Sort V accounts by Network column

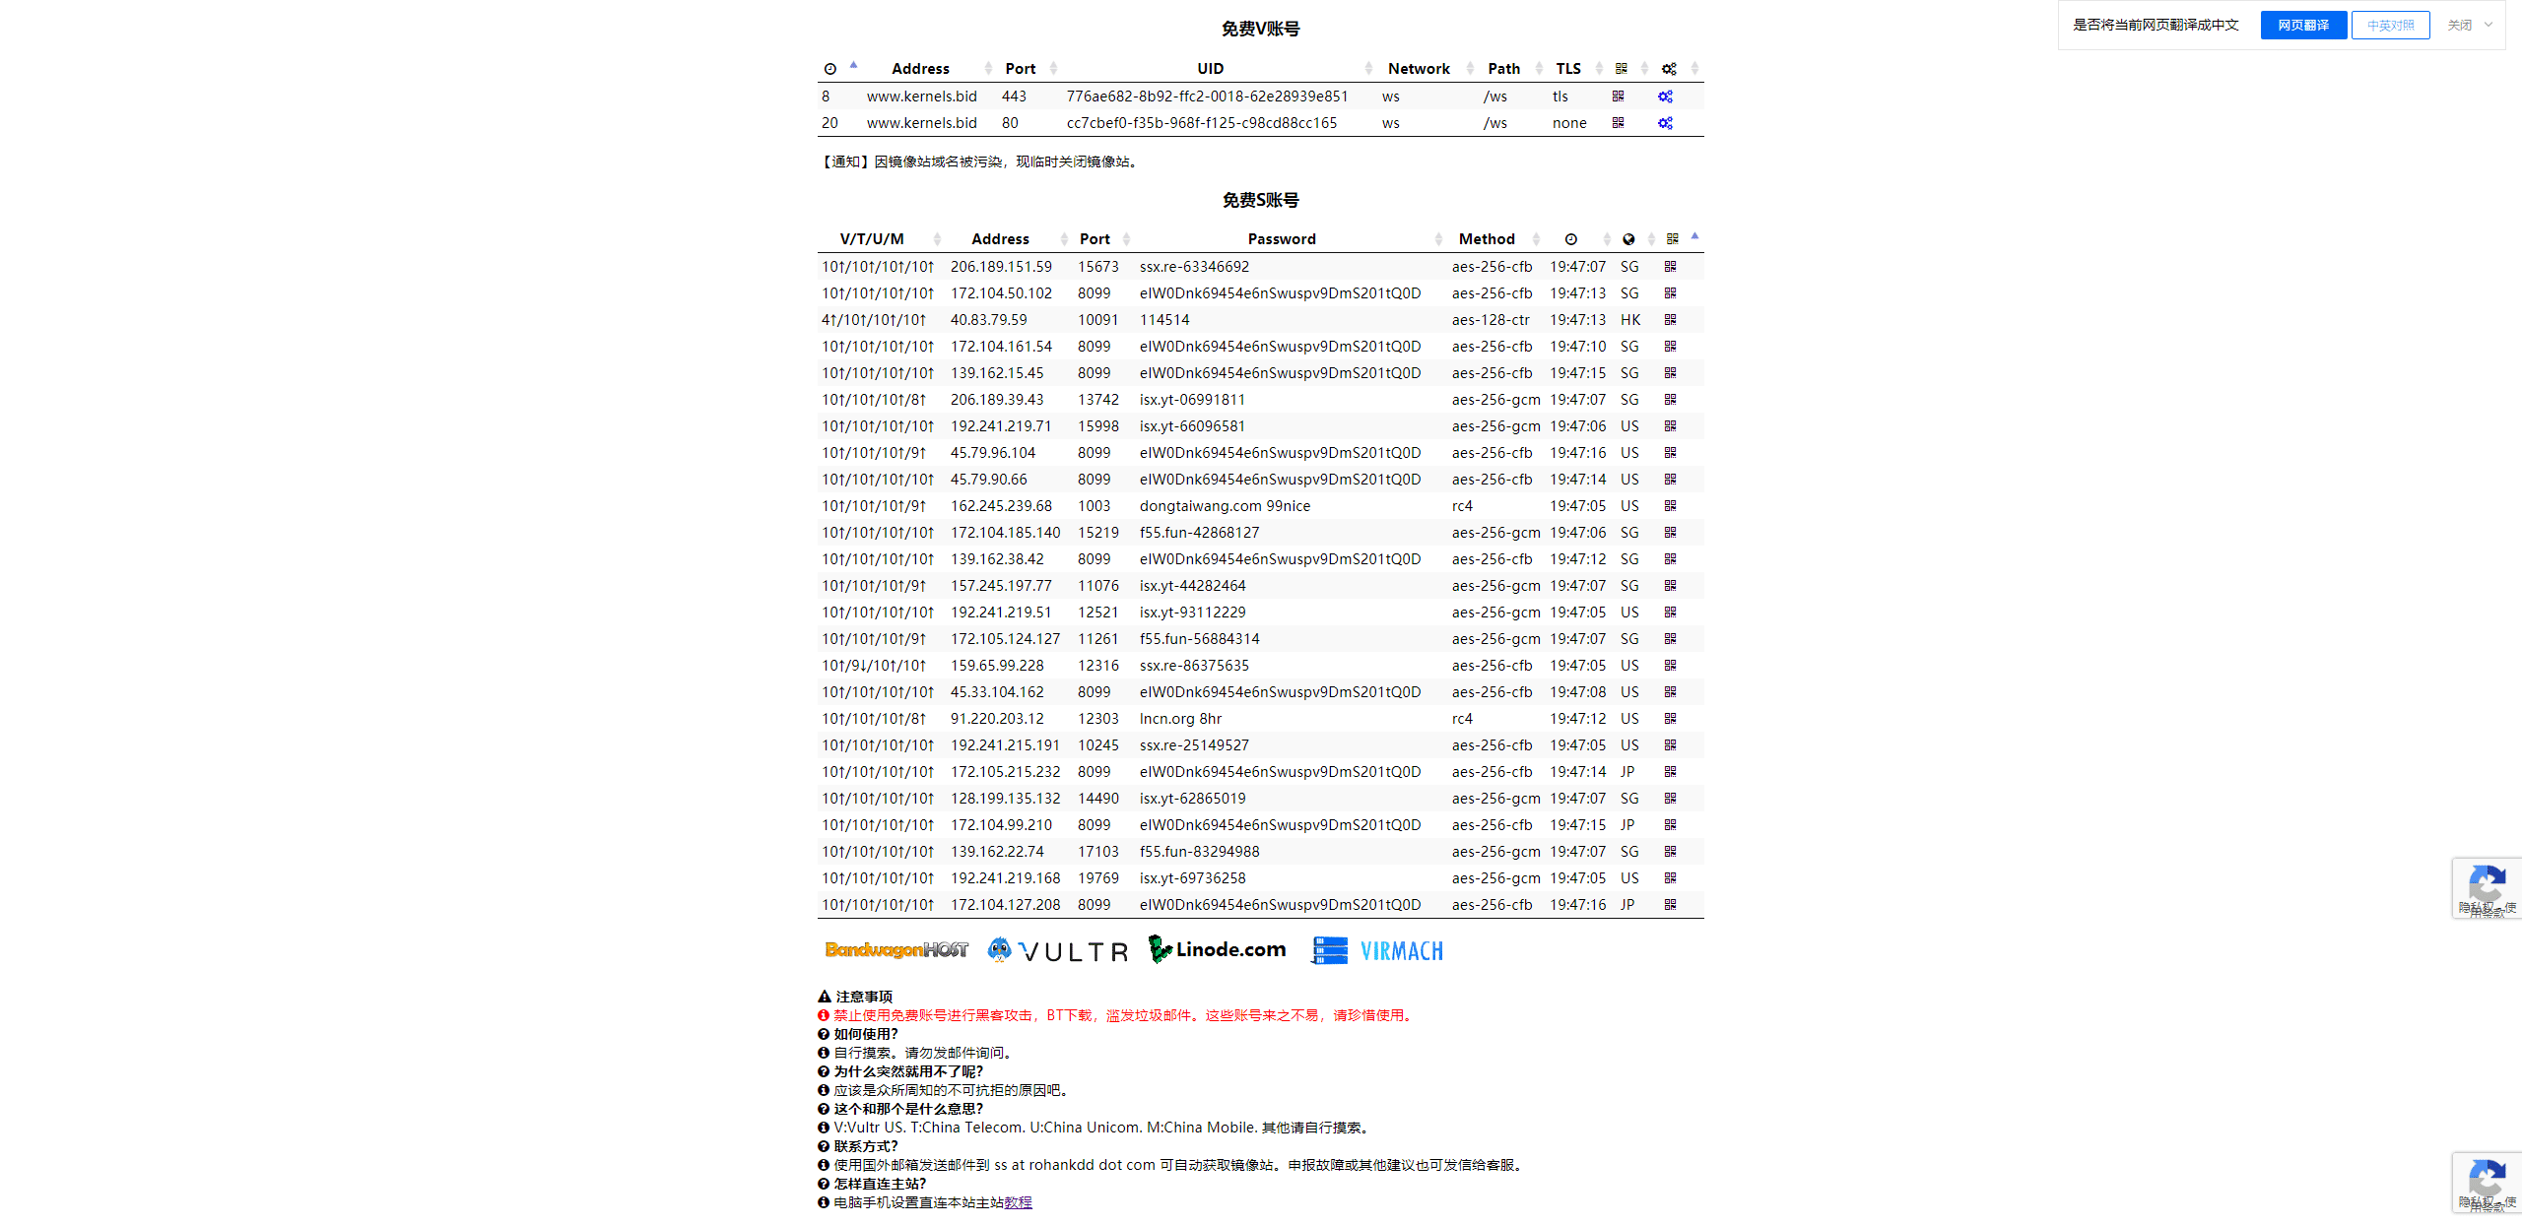(x=1419, y=69)
